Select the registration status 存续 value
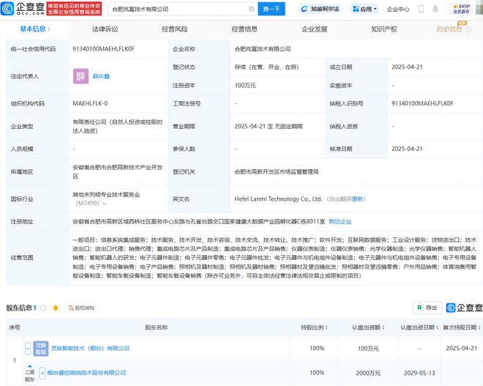 click(x=267, y=67)
